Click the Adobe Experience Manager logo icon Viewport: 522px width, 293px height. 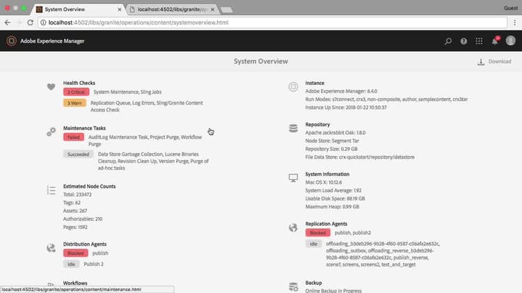[x=11, y=41]
